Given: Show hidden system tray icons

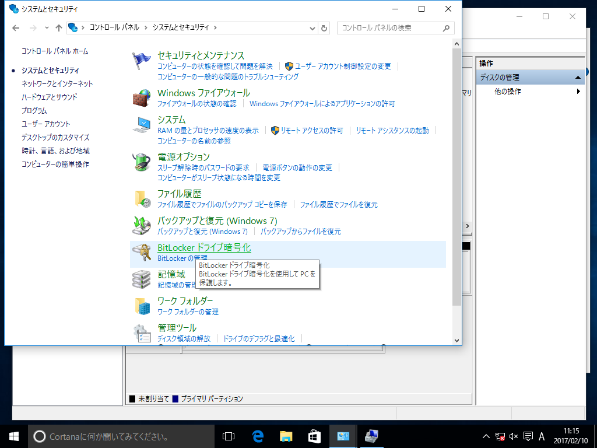Looking at the screenshot, I should pos(486,436).
